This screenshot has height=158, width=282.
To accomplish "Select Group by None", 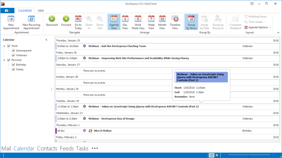I will 191,22.
